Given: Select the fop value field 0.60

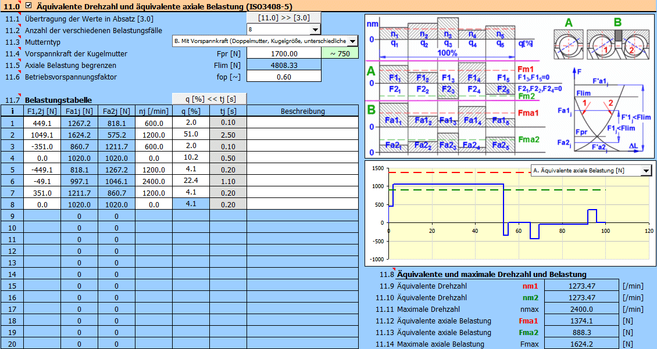Looking at the screenshot, I should (284, 77).
